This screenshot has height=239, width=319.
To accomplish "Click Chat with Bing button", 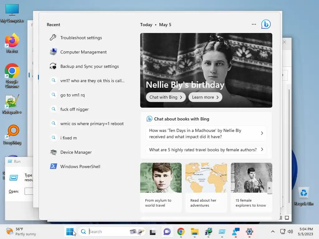I will [x=166, y=97].
